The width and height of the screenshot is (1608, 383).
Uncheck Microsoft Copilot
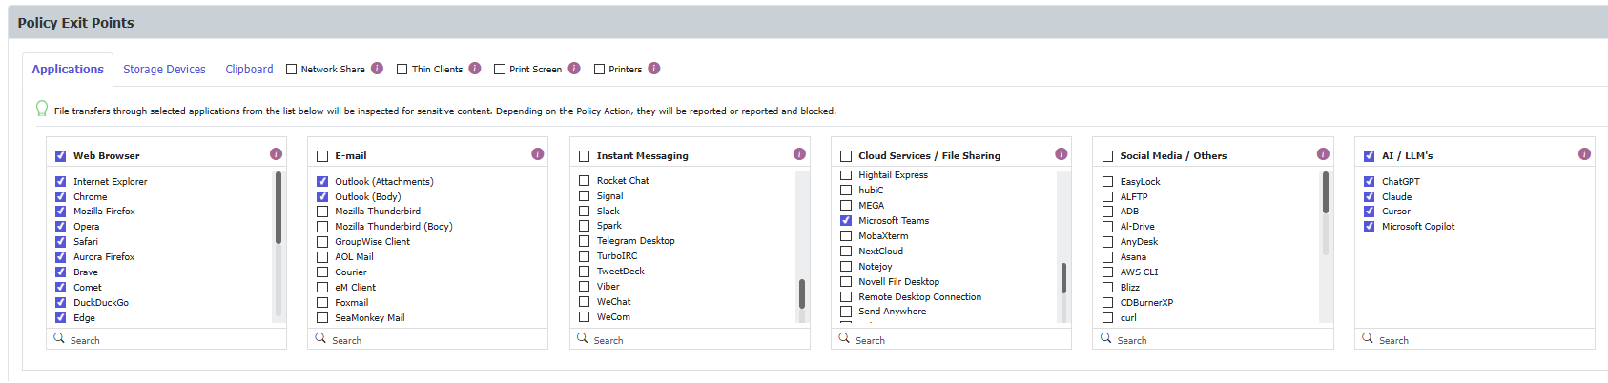pyautogui.click(x=1370, y=227)
